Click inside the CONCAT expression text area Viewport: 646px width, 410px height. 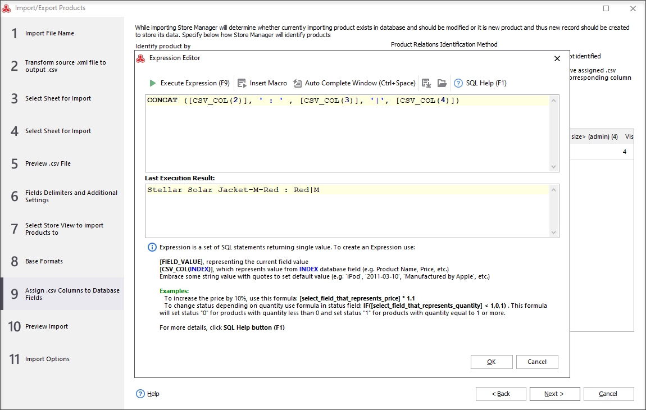coord(347,134)
